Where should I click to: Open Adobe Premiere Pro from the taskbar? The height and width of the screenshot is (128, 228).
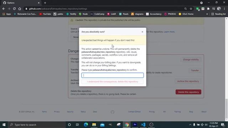[135, 125]
